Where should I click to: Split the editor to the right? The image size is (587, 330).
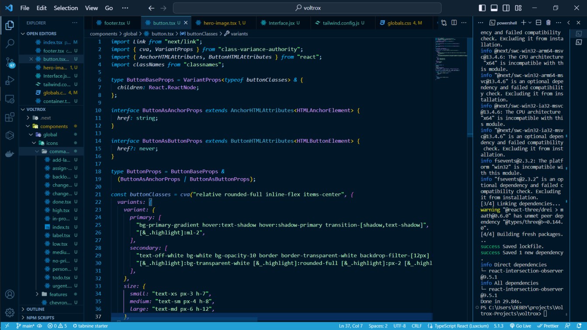point(454,23)
